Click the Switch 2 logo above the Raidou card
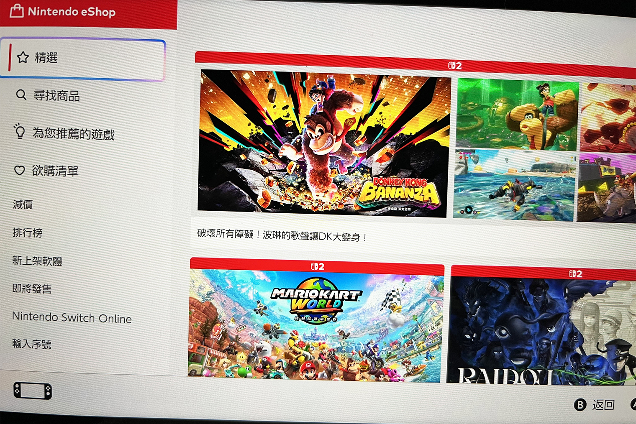 [575, 273]
